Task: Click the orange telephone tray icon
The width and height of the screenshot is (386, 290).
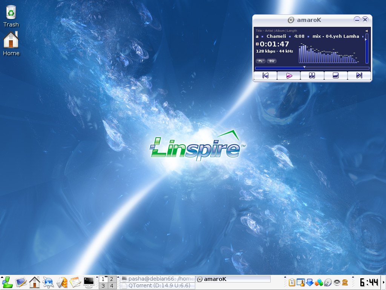Action: [x=345, y=282]
